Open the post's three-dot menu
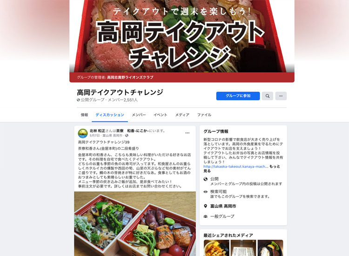This screenshot has height=256, width=349. click(188, 133)
